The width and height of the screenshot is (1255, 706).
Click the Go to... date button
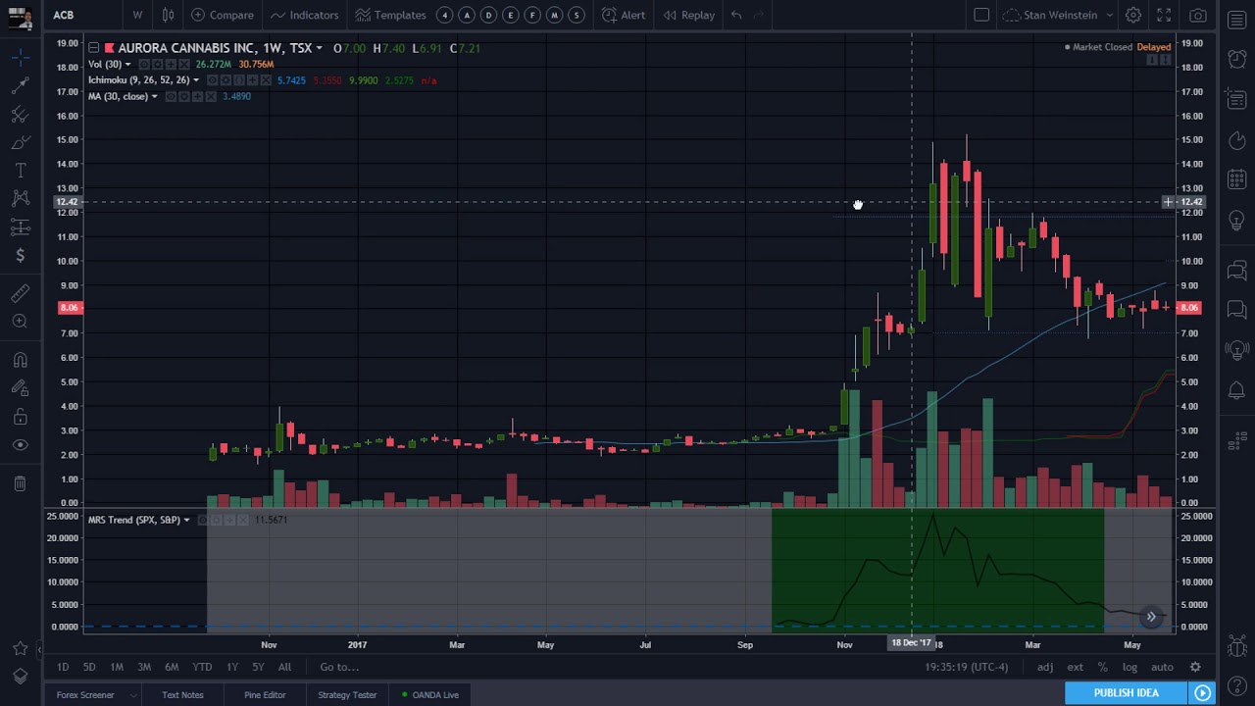click(339, 667)
